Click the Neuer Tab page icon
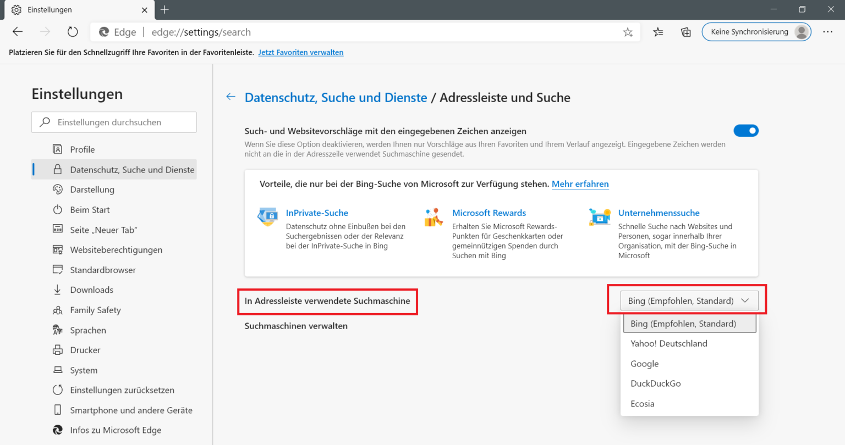This screenshot has height=445, width=845. point(57,229)
